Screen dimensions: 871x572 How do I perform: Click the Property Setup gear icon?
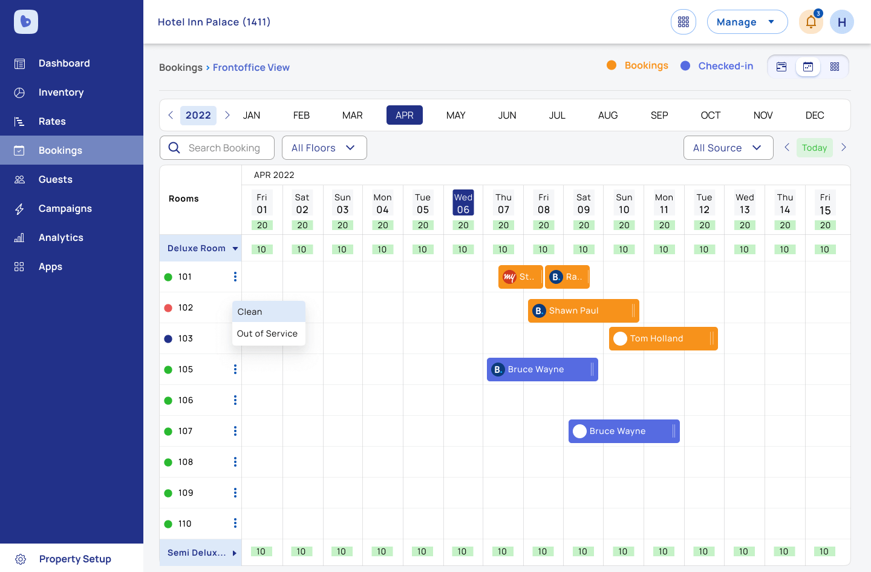[21, 559]
